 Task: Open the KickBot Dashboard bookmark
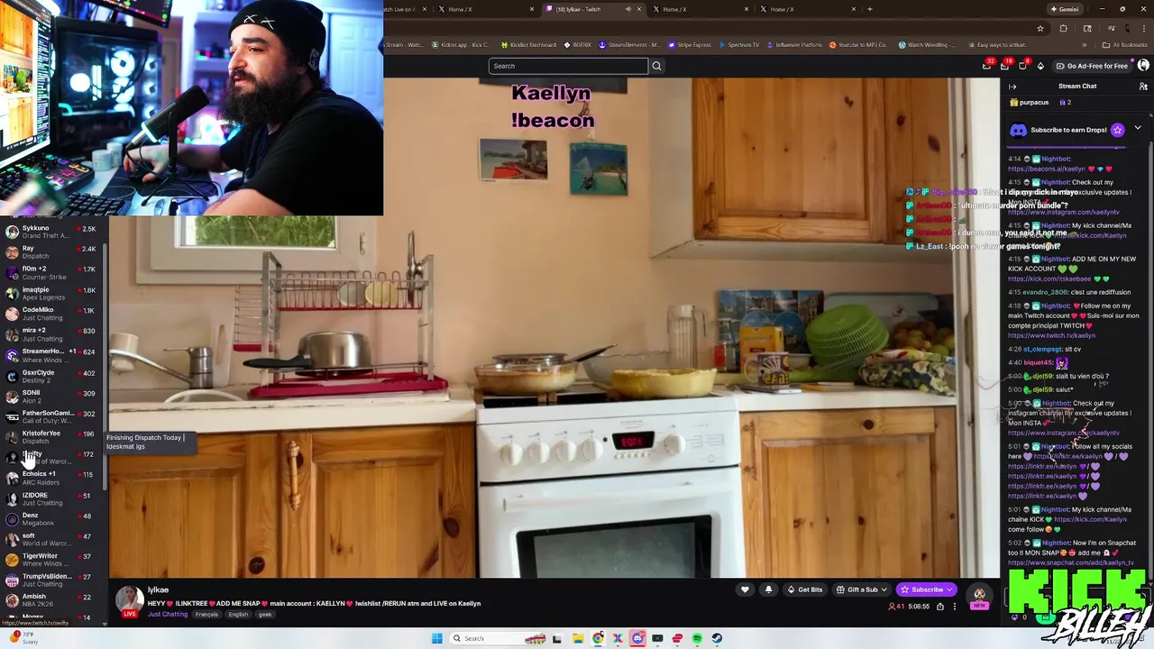tap(528, 44)
